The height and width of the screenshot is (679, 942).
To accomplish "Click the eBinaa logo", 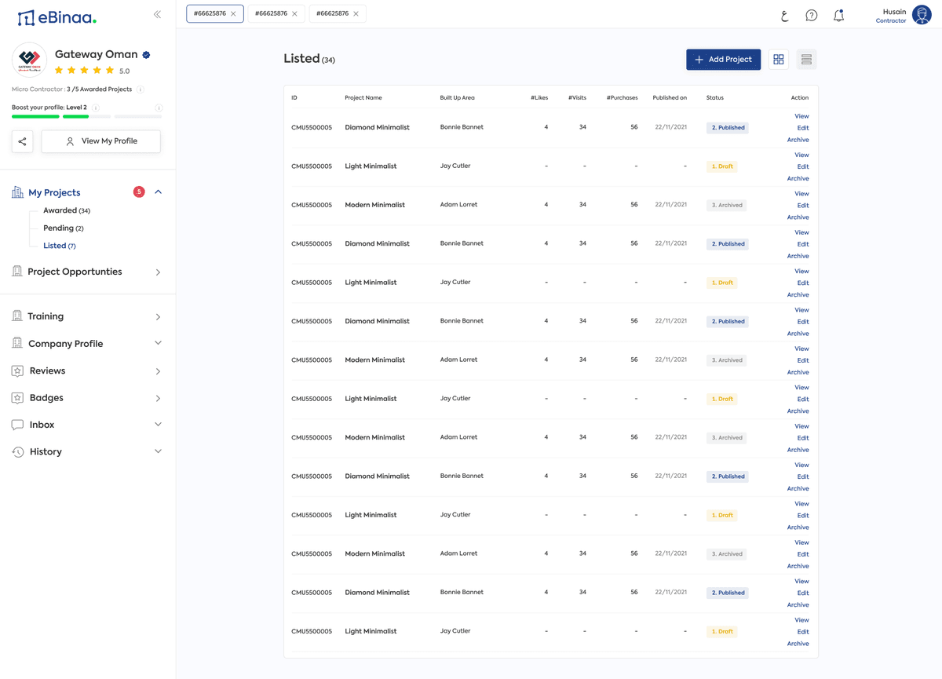I will 57,16.
